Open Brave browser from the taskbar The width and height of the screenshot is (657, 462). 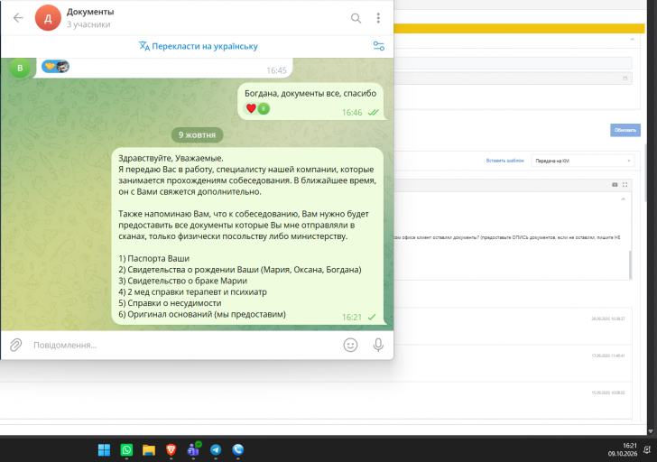pyautogui.click(x=171, y=450)
